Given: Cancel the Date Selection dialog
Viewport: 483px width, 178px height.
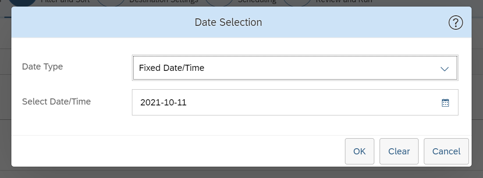Looking at the screenshot, I should tap(446, 151).
